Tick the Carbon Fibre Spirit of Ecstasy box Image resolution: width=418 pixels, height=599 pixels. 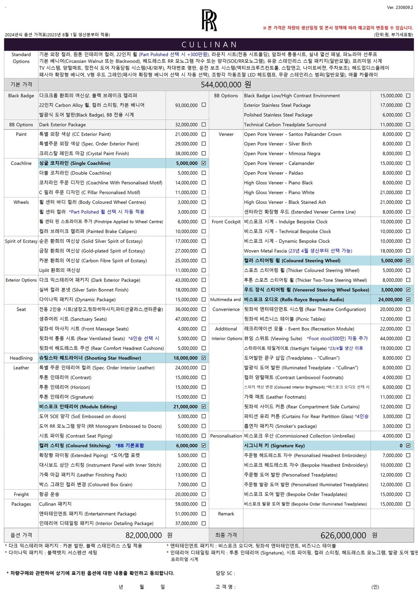click(204, 260)
